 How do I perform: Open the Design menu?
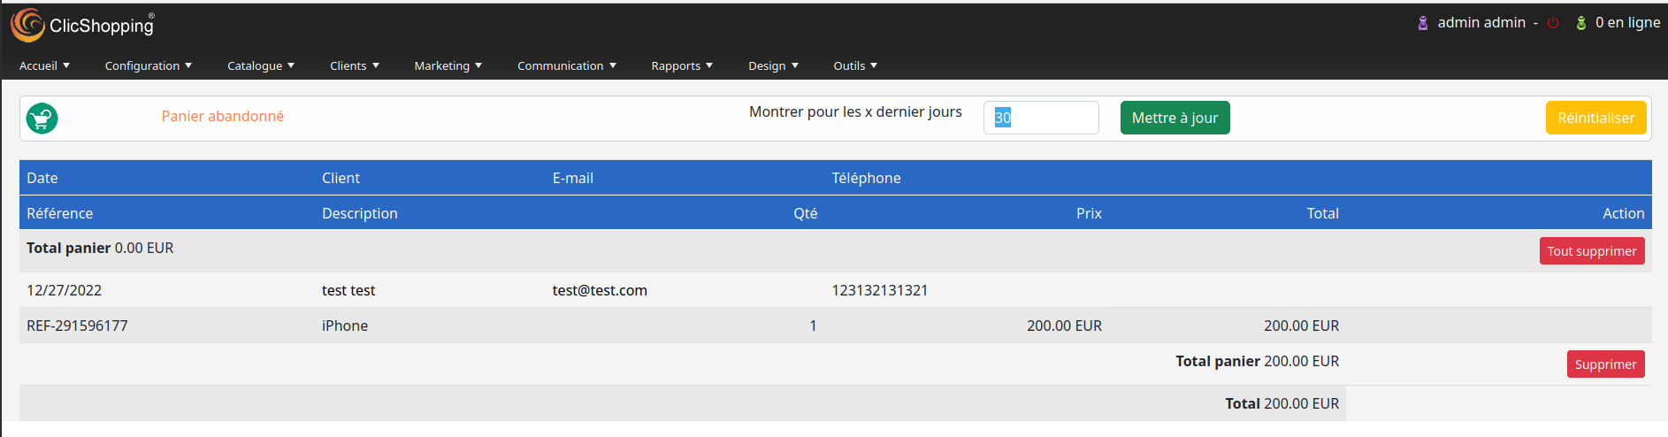[x=773, y=65]
